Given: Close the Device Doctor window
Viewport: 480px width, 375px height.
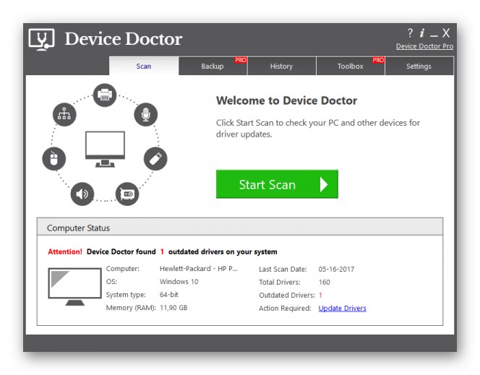Looking at the screenshot, I should pos(446,33).
